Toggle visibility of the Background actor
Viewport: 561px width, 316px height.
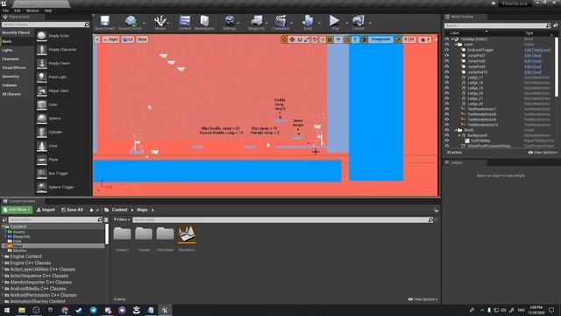click(x=447, y=135)
